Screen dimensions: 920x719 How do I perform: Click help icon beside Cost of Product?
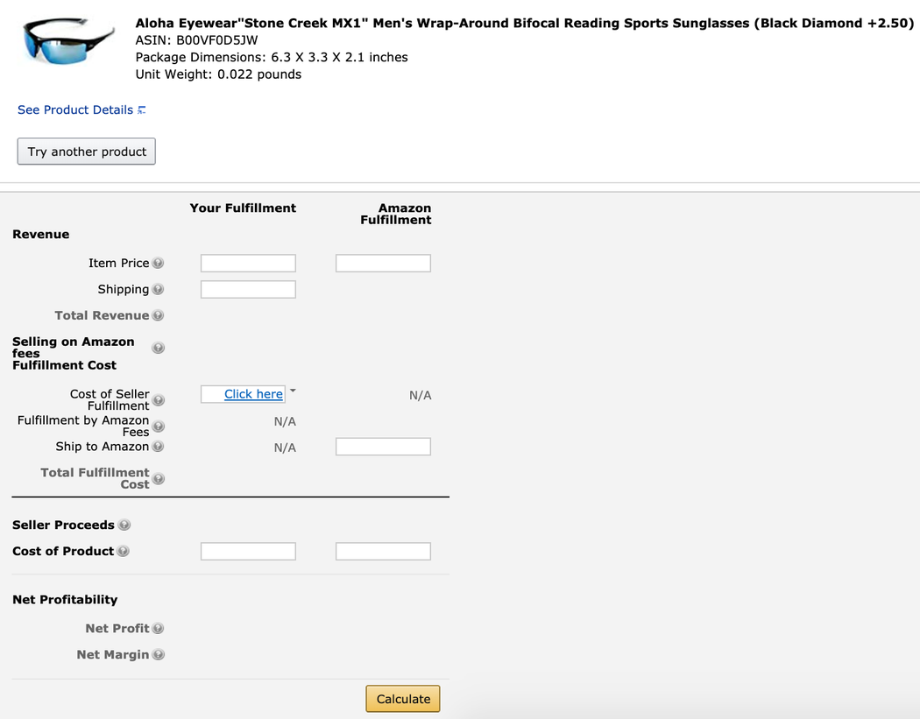coord(123,551)
